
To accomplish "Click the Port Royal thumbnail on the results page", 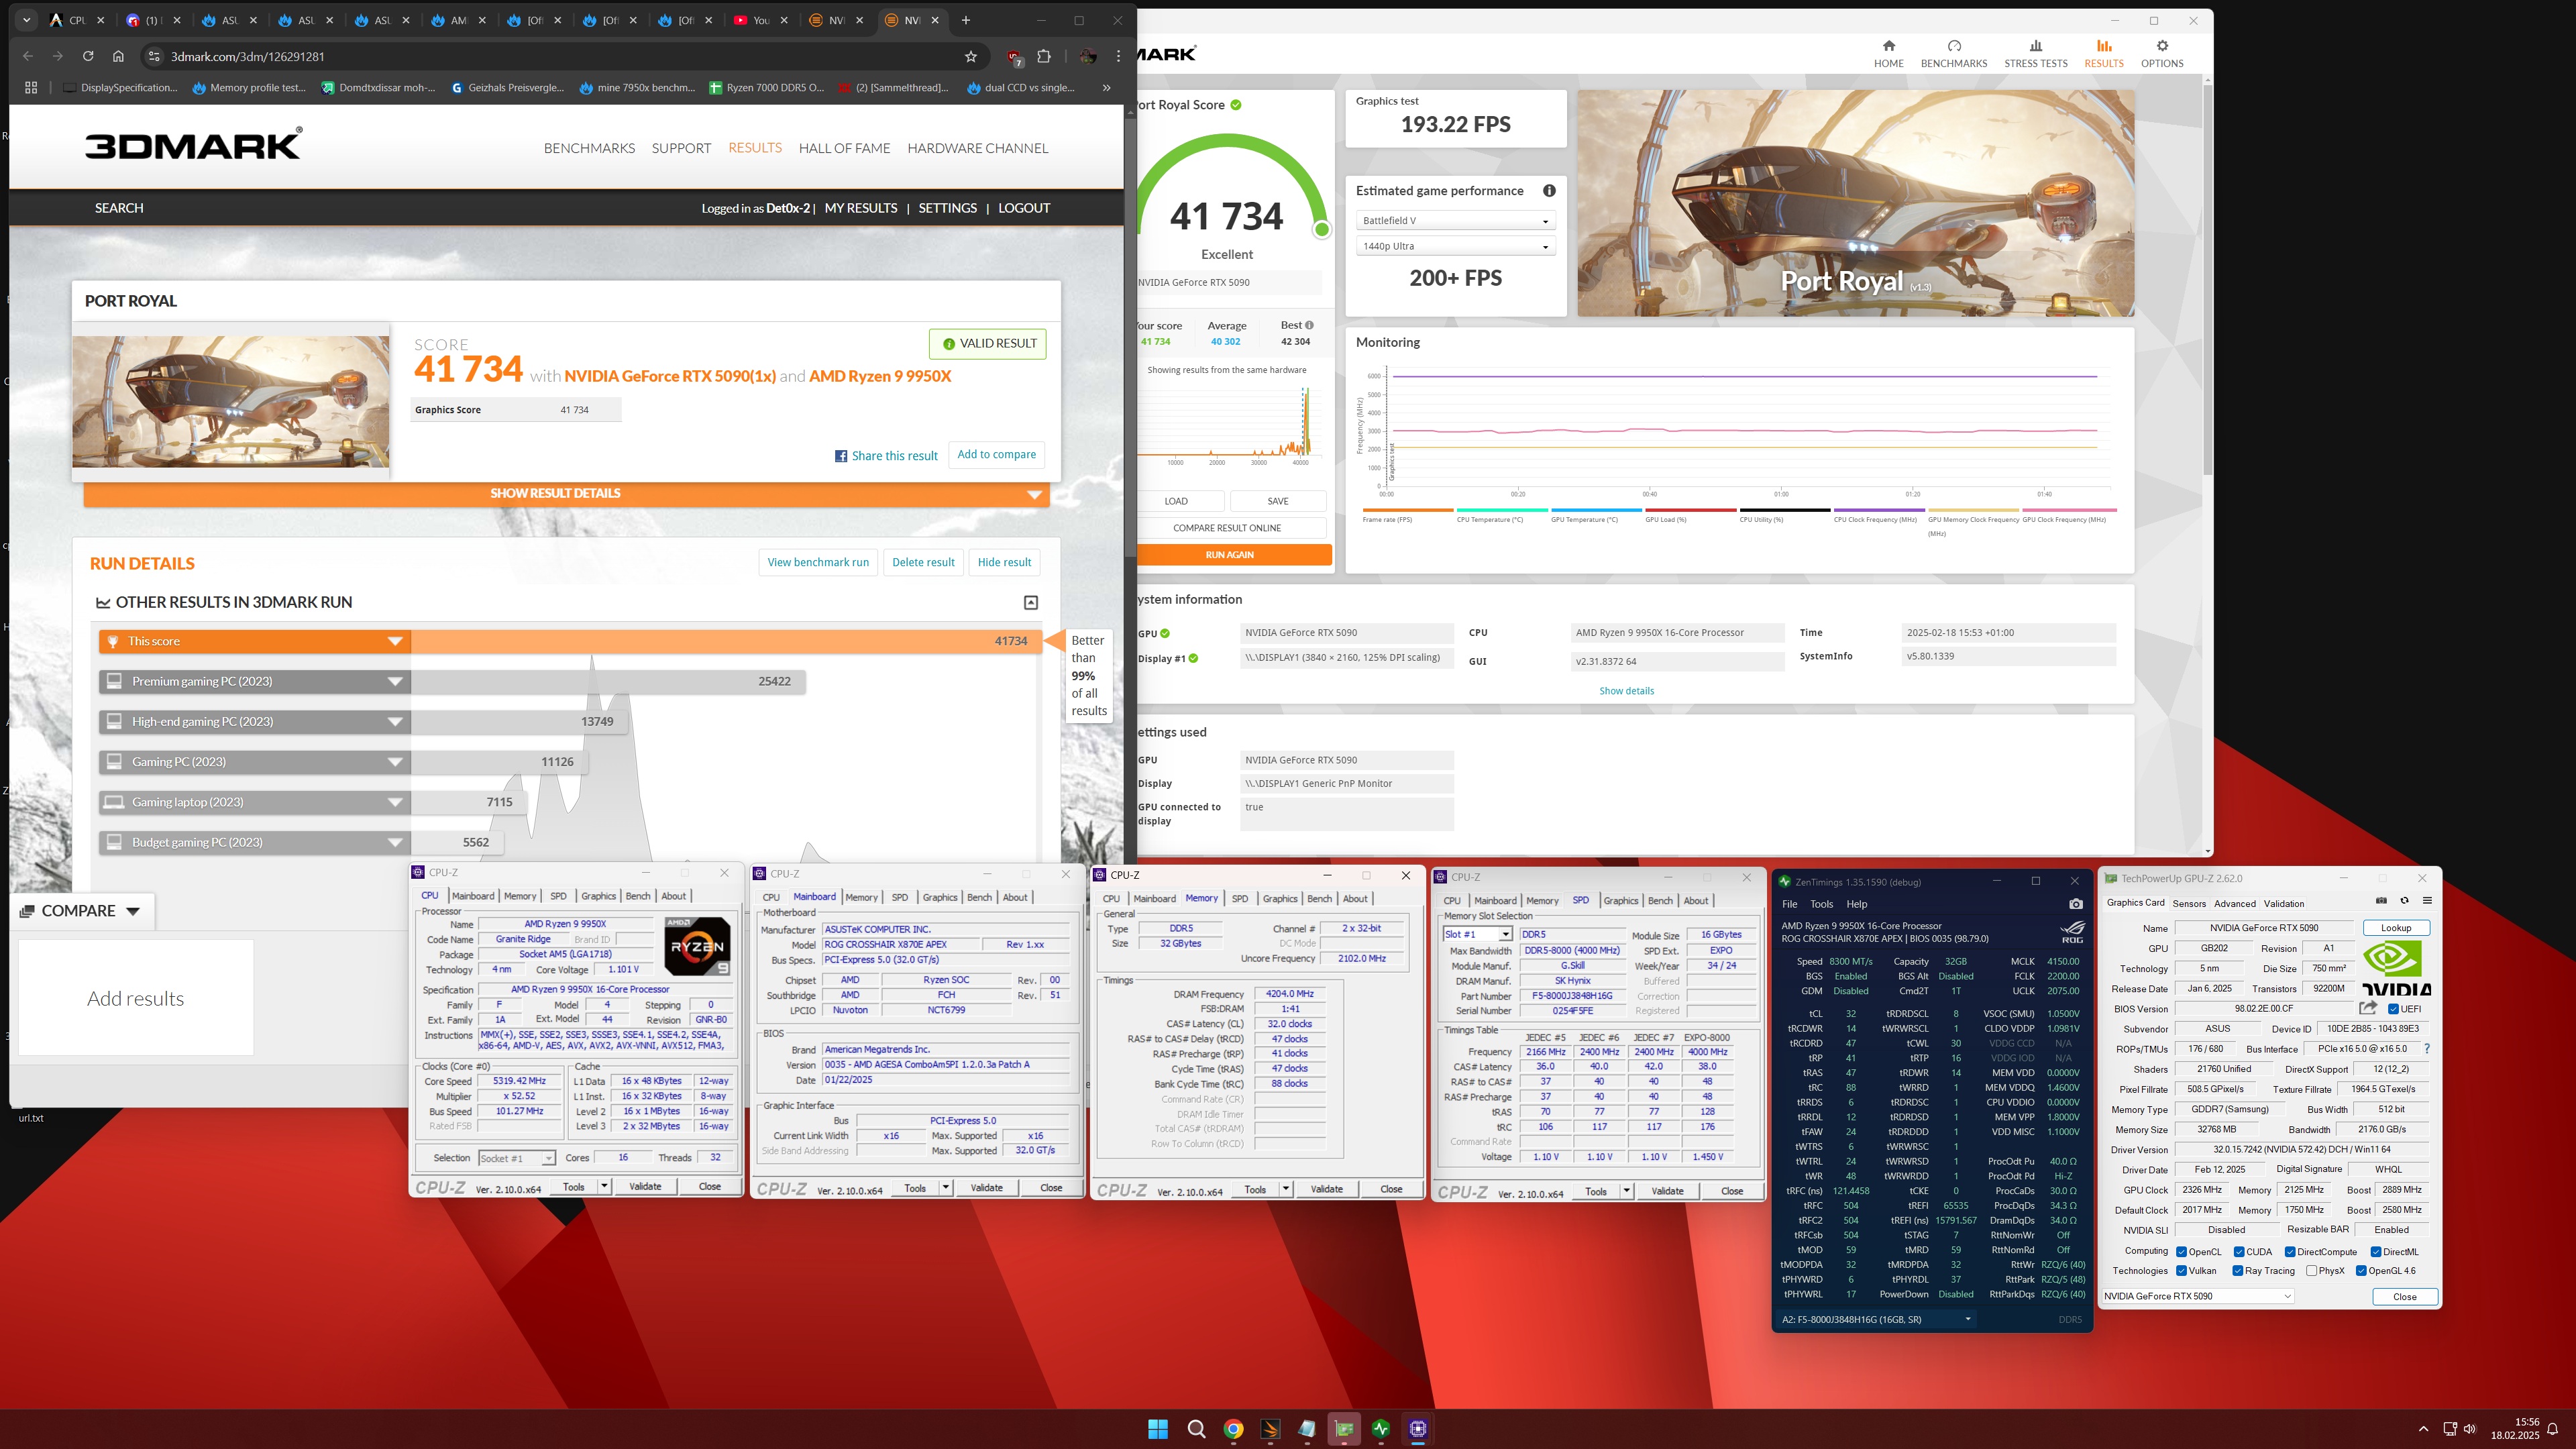I will pos(231,402).
